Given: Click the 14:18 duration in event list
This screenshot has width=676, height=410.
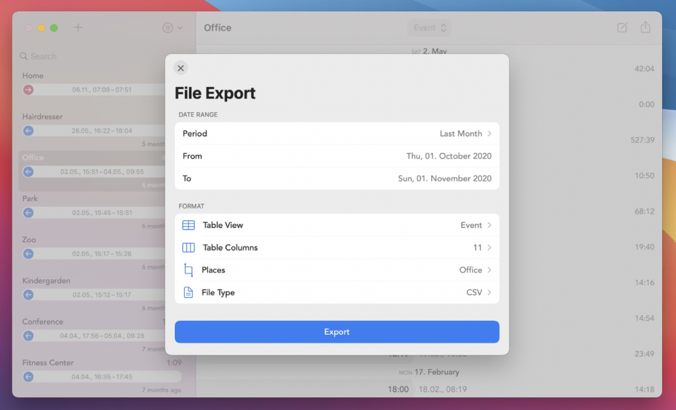Looking at the screenshot, I should coord(644,390).
